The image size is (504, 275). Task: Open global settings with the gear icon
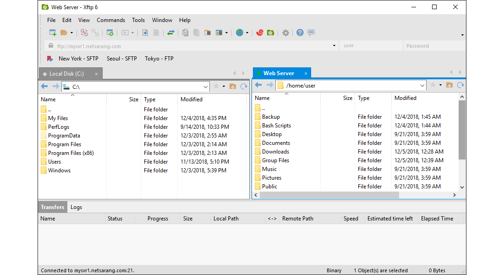(x=285, y=33)
